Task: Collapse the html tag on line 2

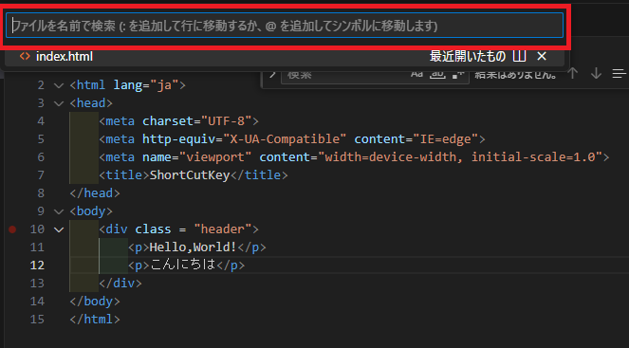Action: coord(59,85)
